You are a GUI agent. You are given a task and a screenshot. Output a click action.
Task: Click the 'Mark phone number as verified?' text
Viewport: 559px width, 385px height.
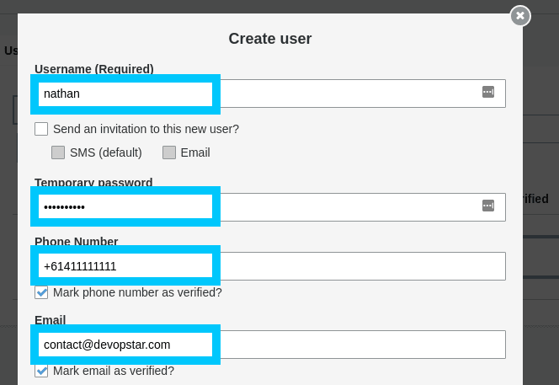(137, 292)
